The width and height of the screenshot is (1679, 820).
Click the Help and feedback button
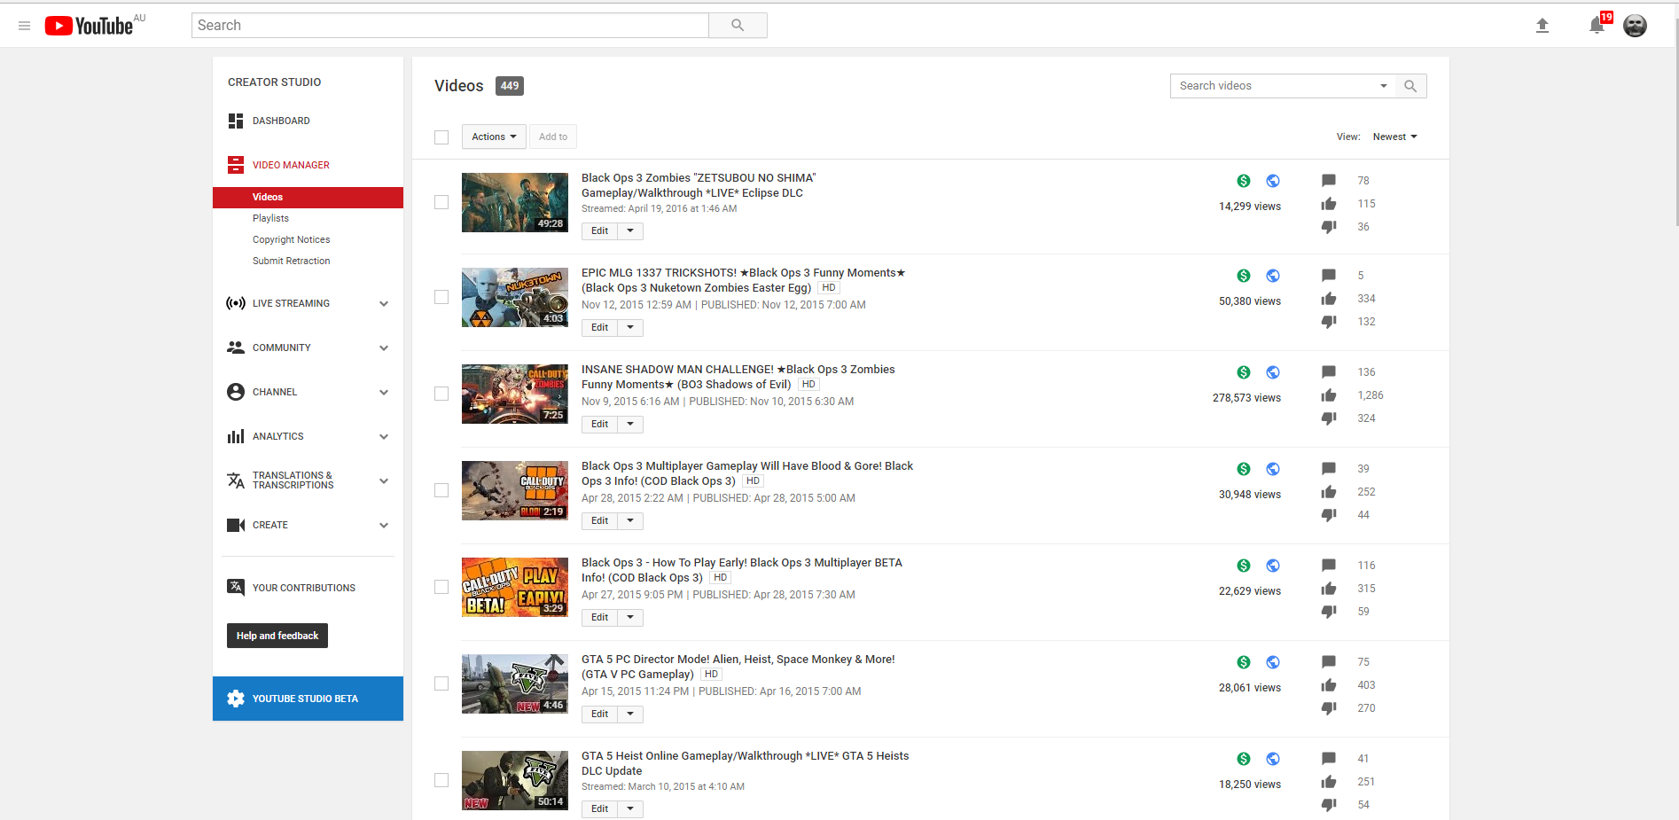point(277,636)
